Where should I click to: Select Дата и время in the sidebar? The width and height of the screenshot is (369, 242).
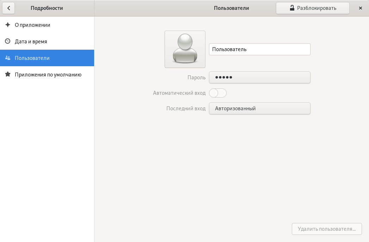tap(31, 42)
